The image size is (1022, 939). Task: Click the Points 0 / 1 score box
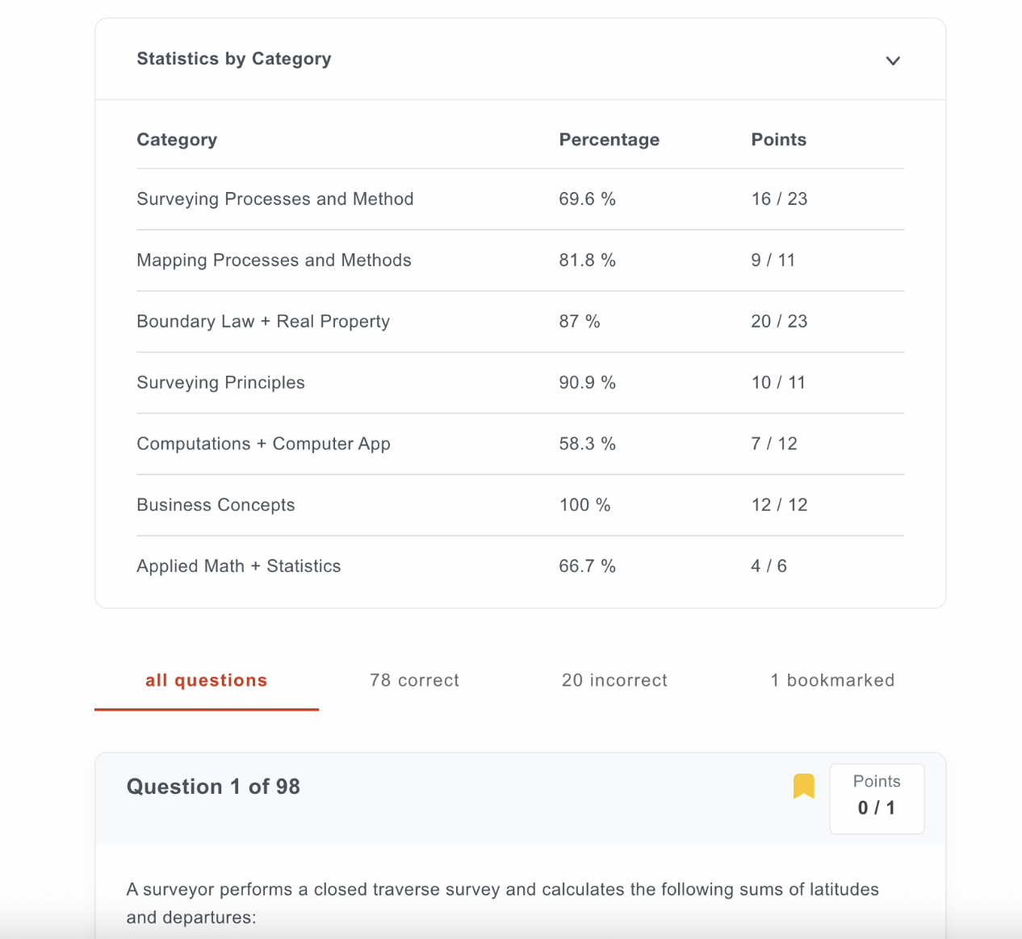coord(877,799)
